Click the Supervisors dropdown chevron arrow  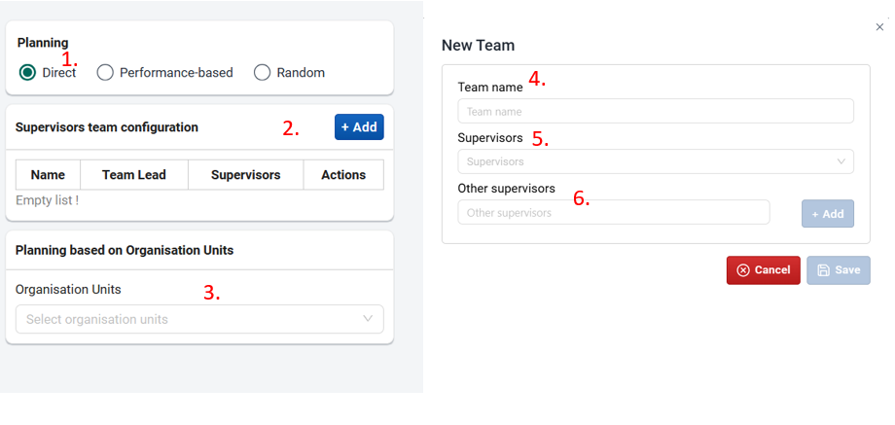point(841,161)
